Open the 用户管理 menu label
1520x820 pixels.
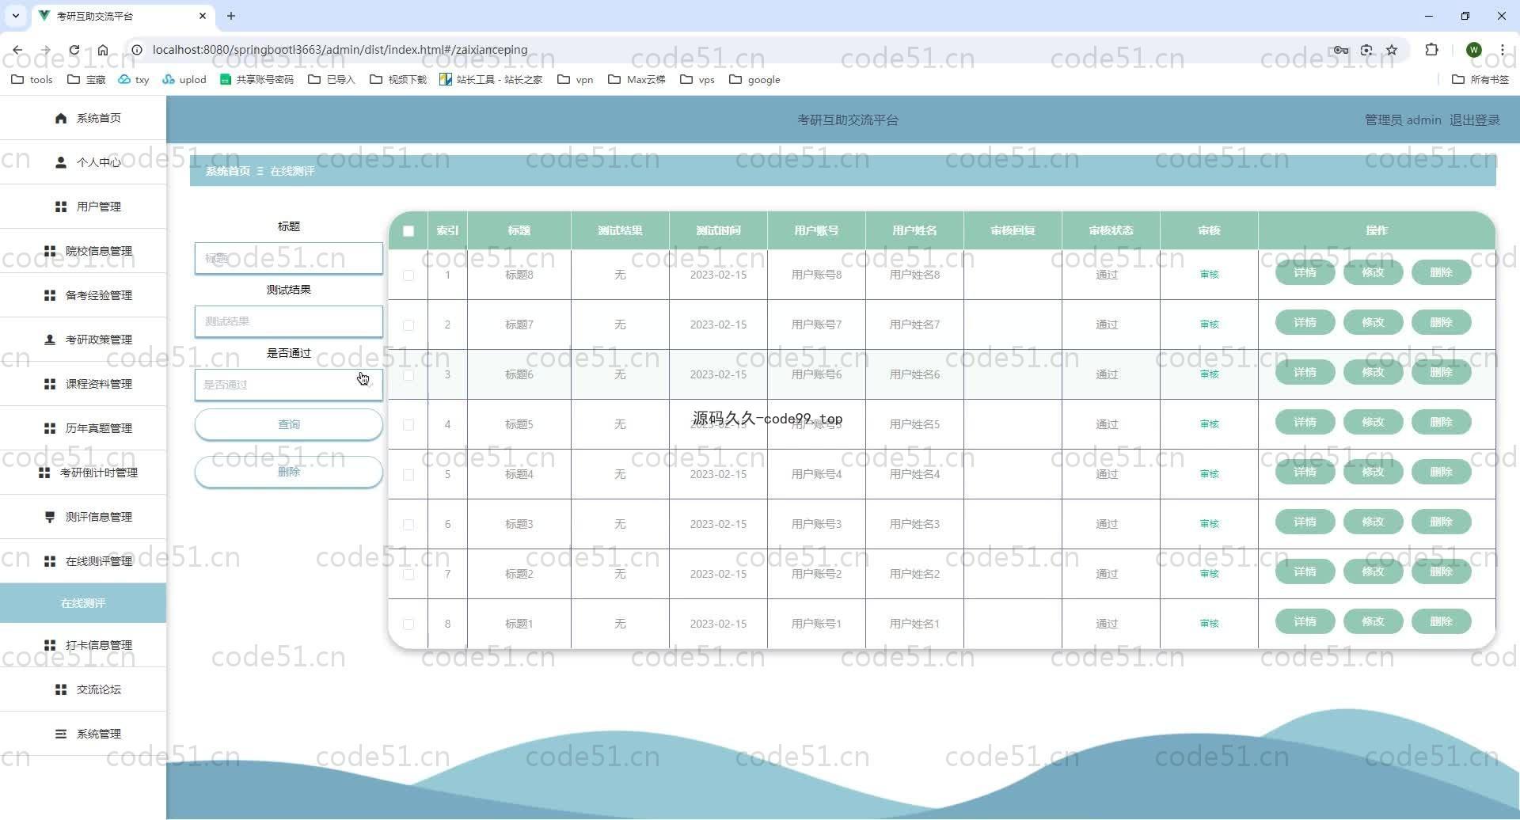99,207
